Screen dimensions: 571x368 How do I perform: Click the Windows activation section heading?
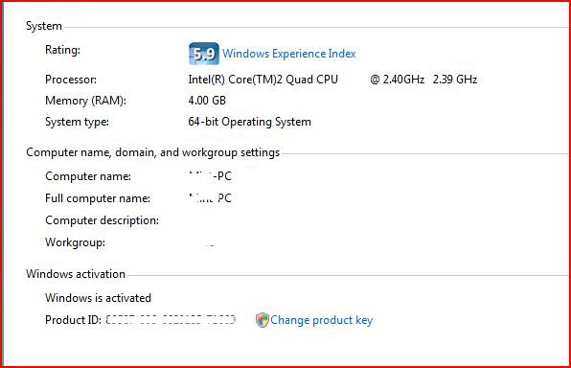click(x=76, y=274)
